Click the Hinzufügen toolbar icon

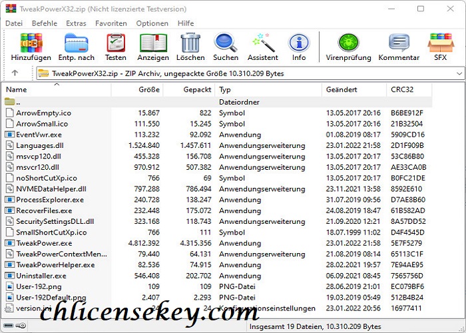(31, 43)
